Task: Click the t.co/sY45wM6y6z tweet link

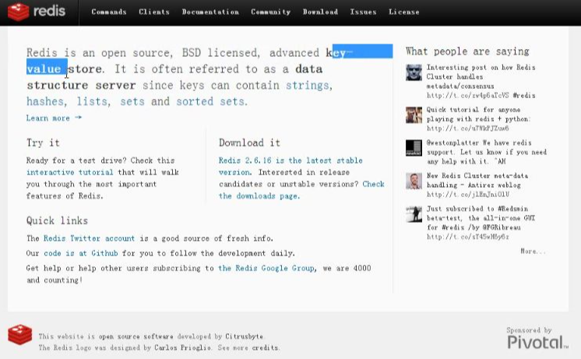Action: tap(467, 237)
